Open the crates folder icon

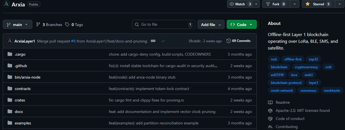(10, 100)
